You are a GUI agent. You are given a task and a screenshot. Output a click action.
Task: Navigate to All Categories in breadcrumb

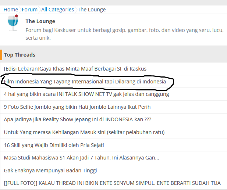click(57, 10)
